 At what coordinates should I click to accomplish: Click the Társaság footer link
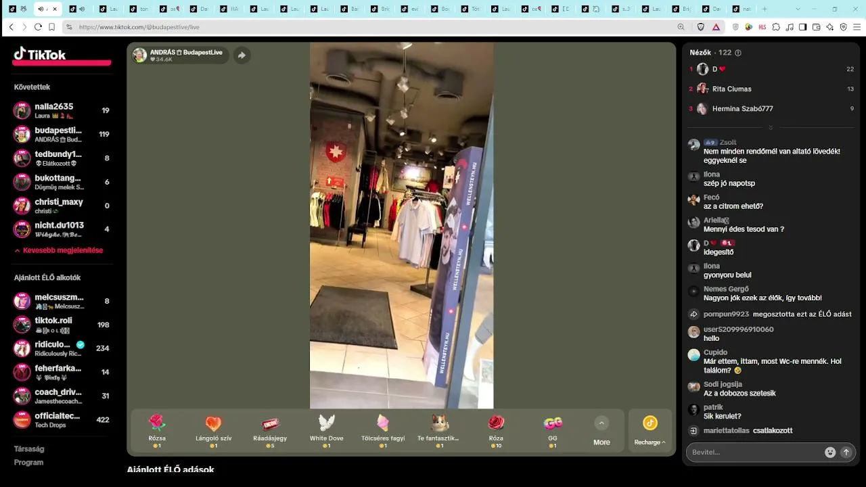pos(29,448)
